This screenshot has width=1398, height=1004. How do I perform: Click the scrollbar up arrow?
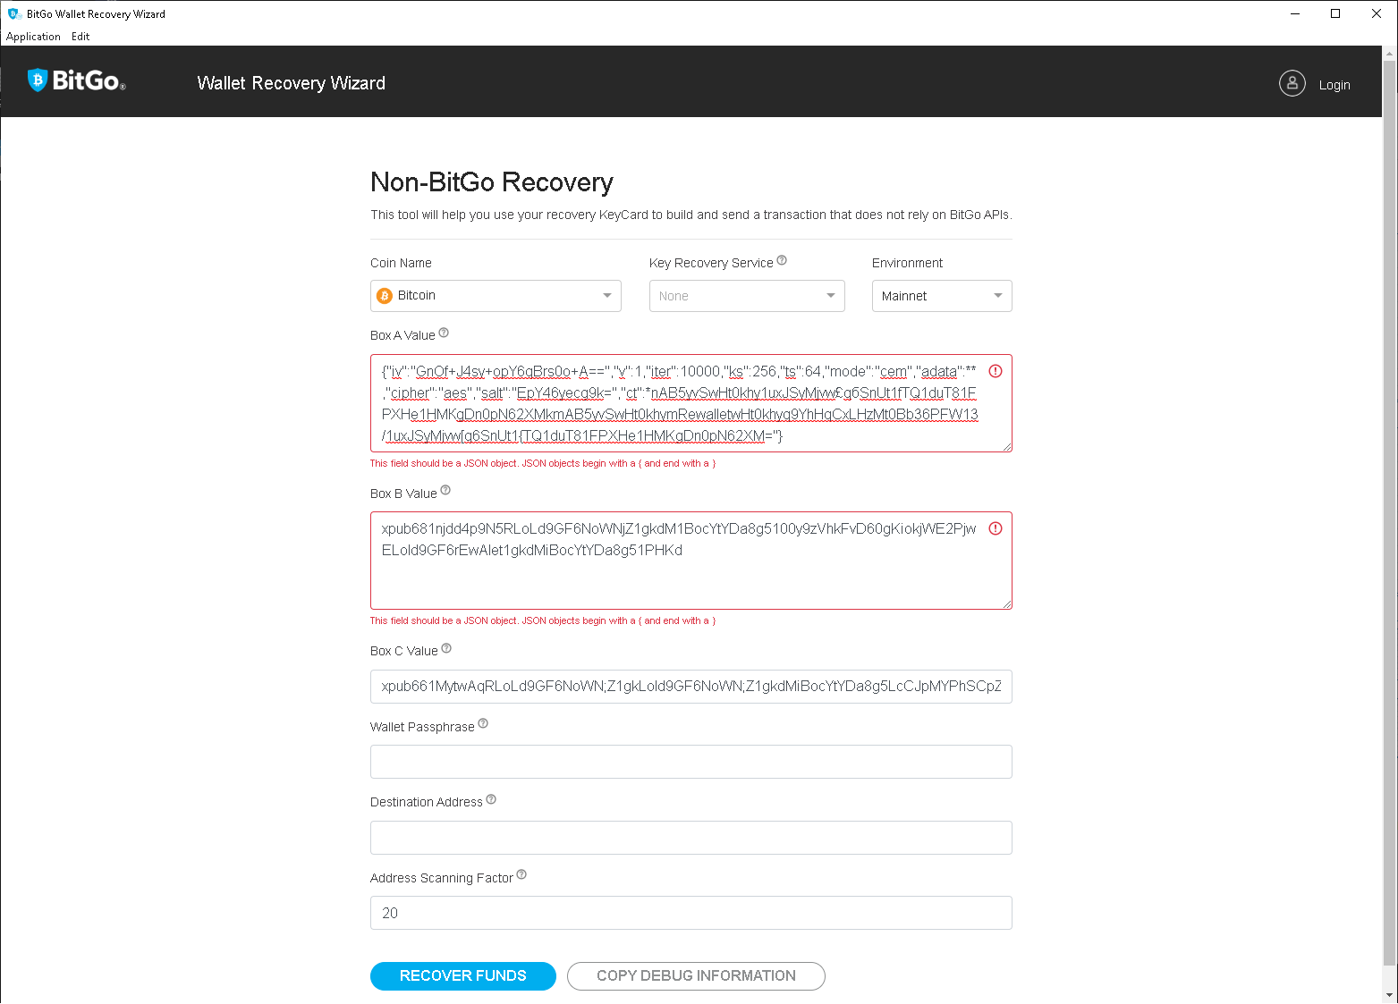click(x=1390, y=54)
